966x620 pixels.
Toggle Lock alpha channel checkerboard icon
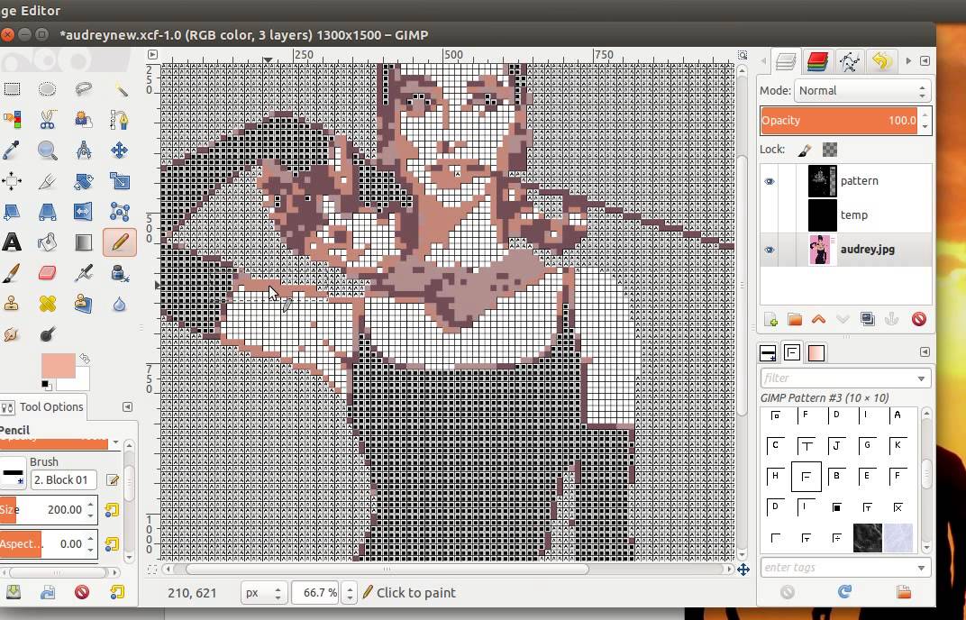click(x=830, y=150)
